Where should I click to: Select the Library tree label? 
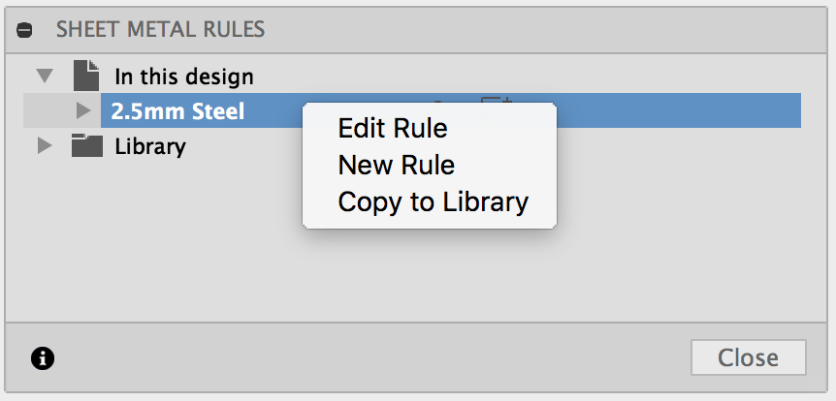[150, 147]
